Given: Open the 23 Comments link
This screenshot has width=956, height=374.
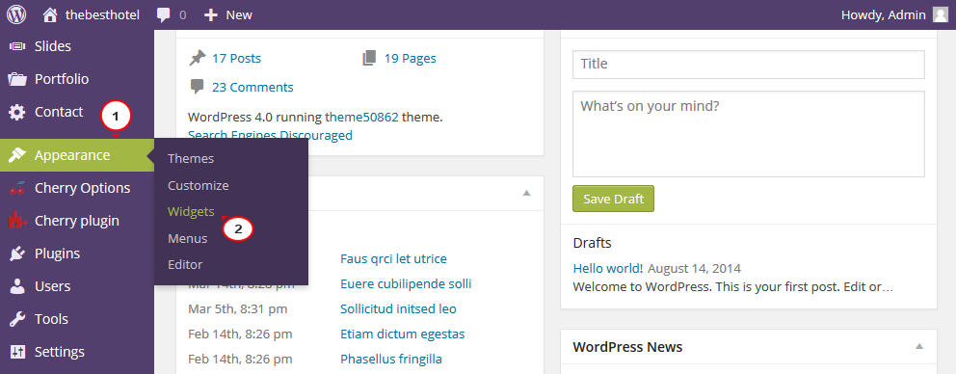Looking at the screenshot, I should (252, 88).
